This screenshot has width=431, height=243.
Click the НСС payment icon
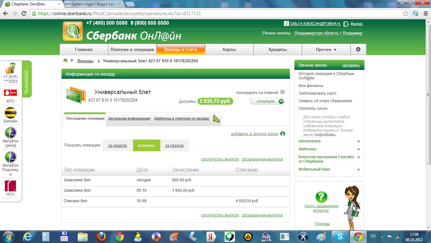point(10,186)
